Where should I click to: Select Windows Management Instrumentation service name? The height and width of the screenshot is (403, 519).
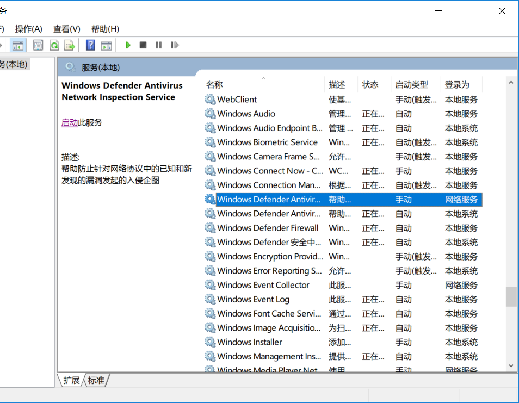[x=269, y=356]
